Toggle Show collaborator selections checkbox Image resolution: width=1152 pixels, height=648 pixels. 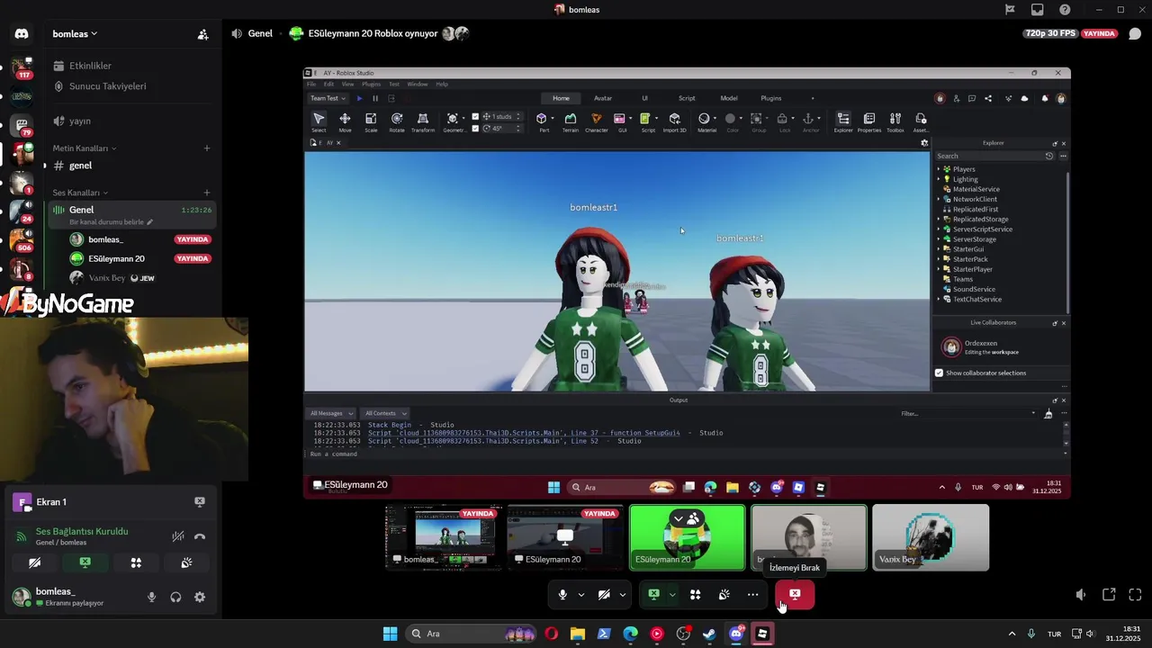pos(939,373)
